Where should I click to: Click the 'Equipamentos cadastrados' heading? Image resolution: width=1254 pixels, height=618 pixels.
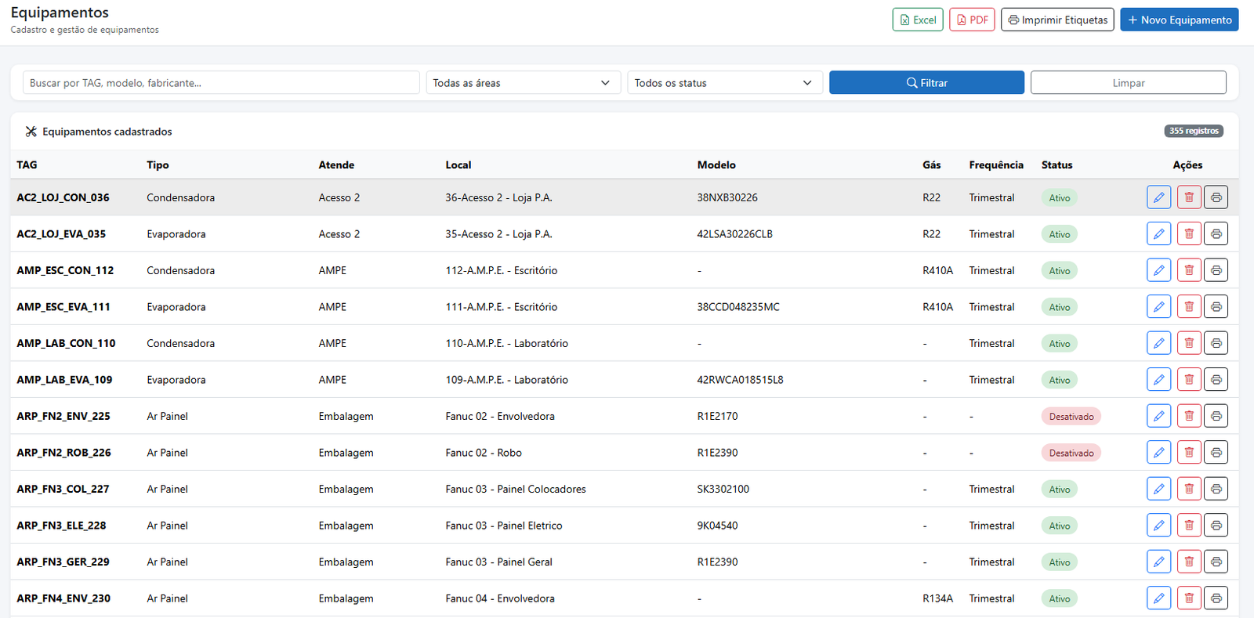[x=107, y=132]
